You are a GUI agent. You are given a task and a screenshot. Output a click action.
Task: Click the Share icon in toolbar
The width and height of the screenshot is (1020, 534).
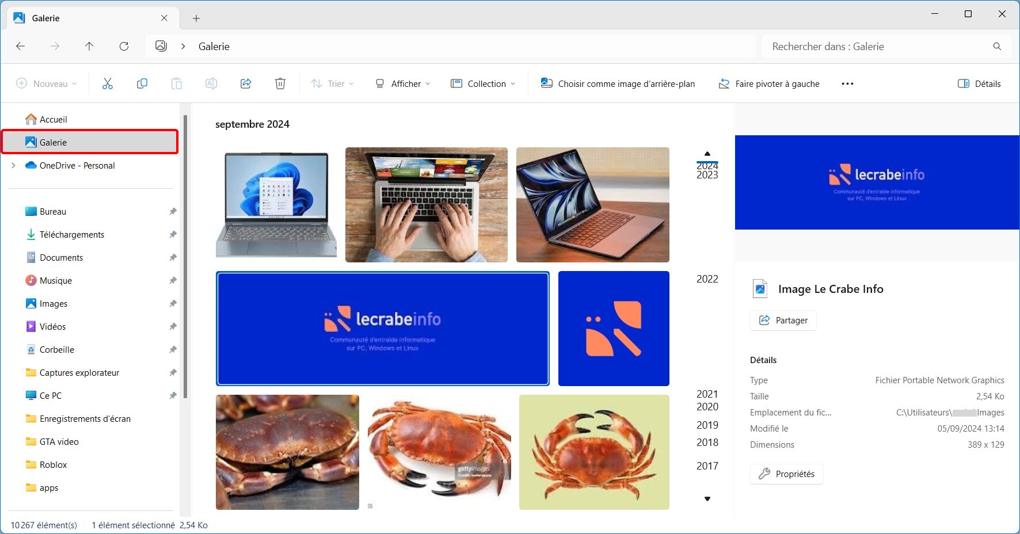tap(246, 83)
